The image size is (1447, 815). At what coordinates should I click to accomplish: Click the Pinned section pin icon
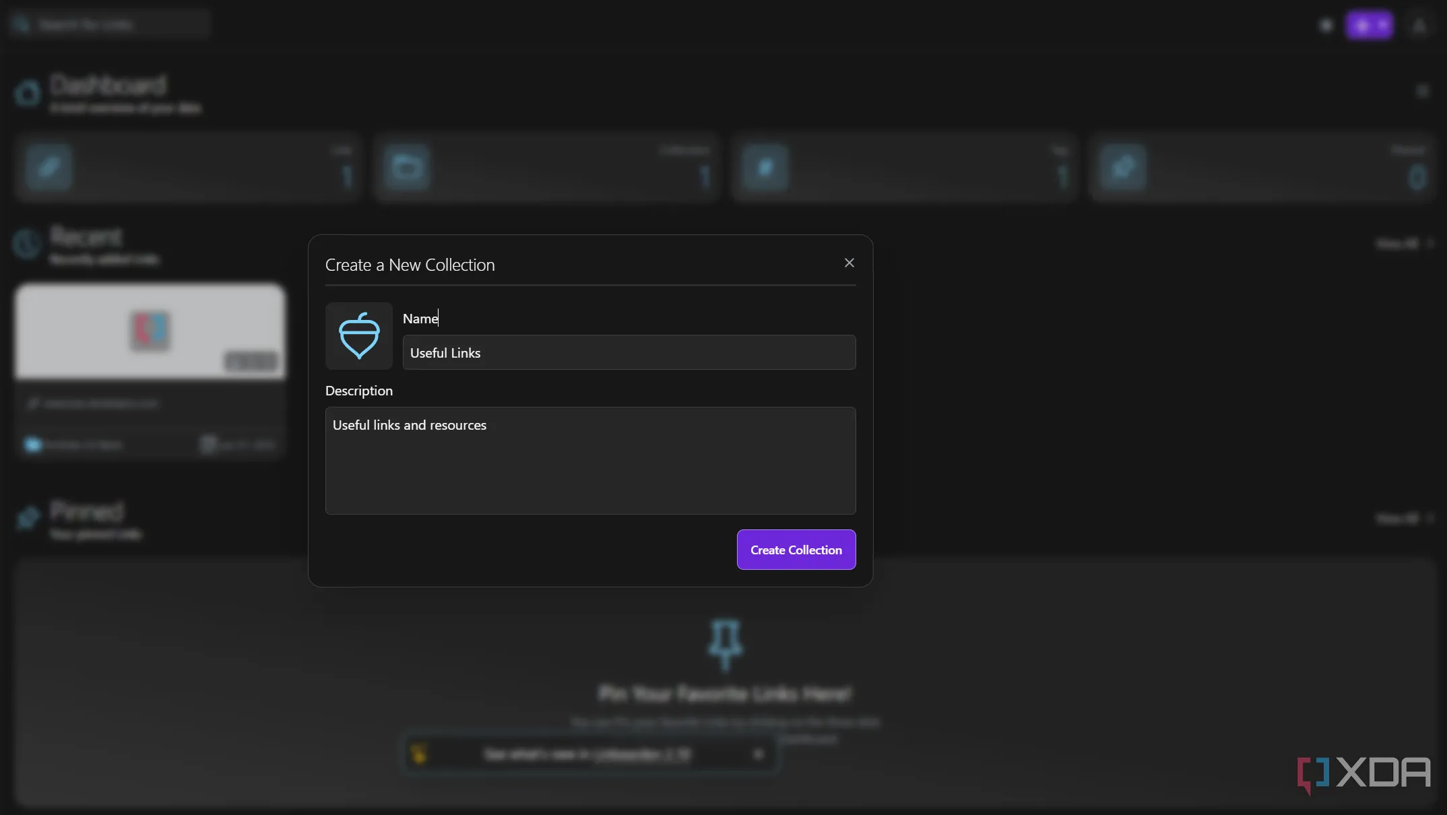[x=28, y=518]
